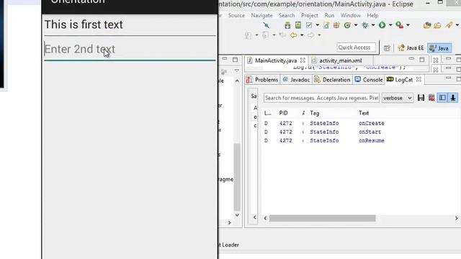Open the Android Virtual Device Manager icon
Image resolution: width=461 pixels, height=259 pixels.
(297, 25)
